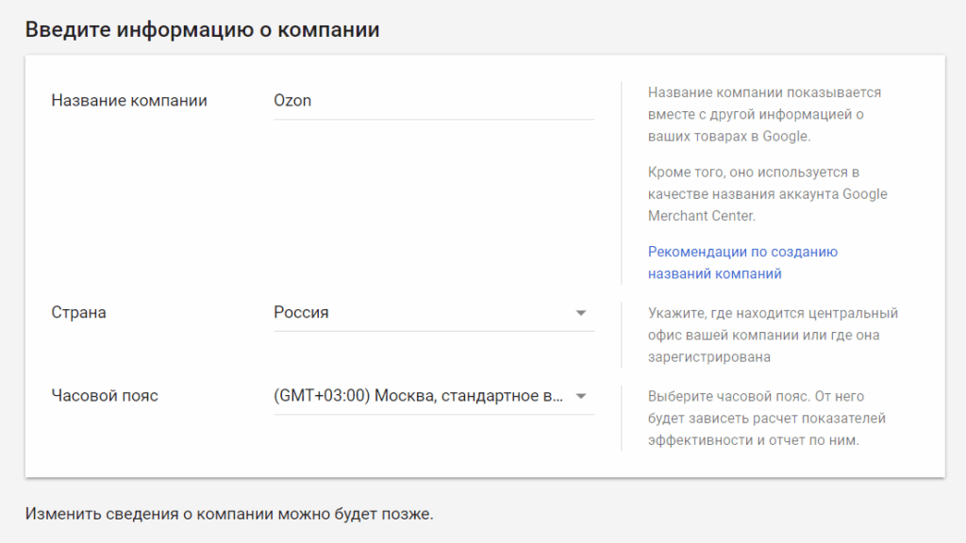Place cursor after the Ozon text
This screenshot has height=543, width=966.
(x=313, y=101)
